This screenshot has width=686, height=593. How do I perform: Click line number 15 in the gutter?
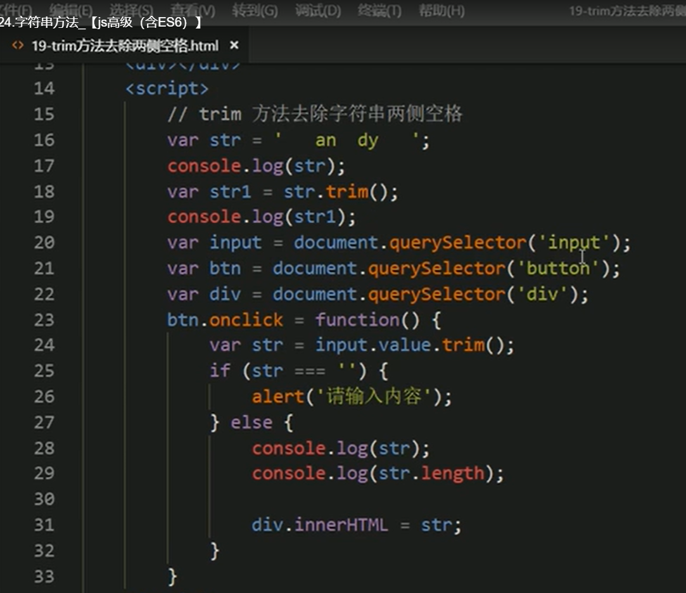[44, 115]
